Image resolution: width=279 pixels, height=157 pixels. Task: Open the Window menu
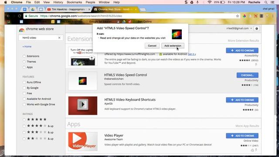tap(104, 2)
